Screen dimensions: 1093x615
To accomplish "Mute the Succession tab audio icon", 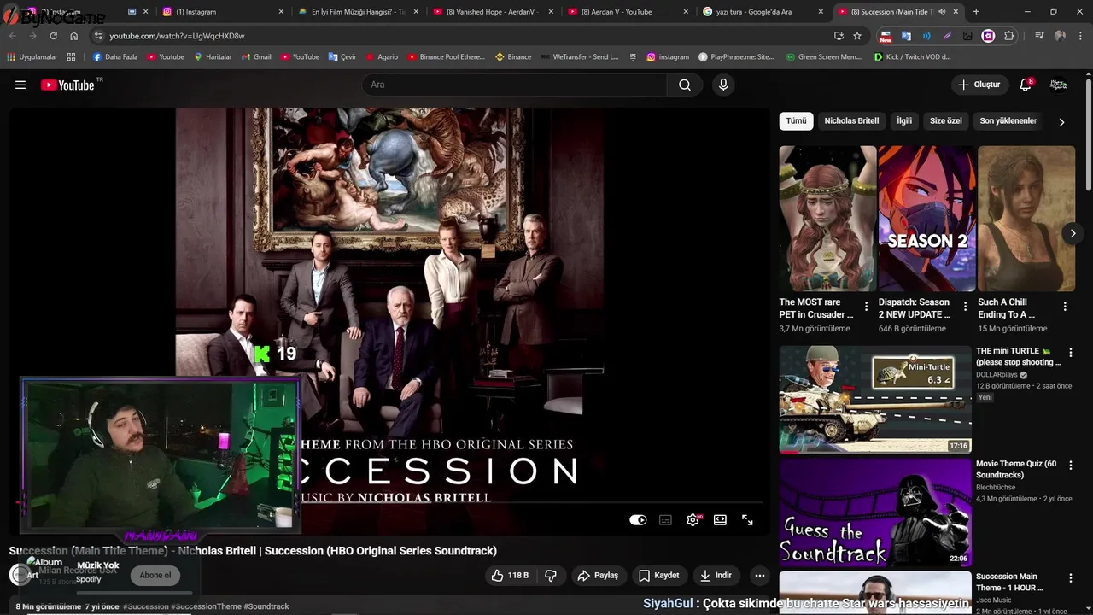I will click(942, 12).
